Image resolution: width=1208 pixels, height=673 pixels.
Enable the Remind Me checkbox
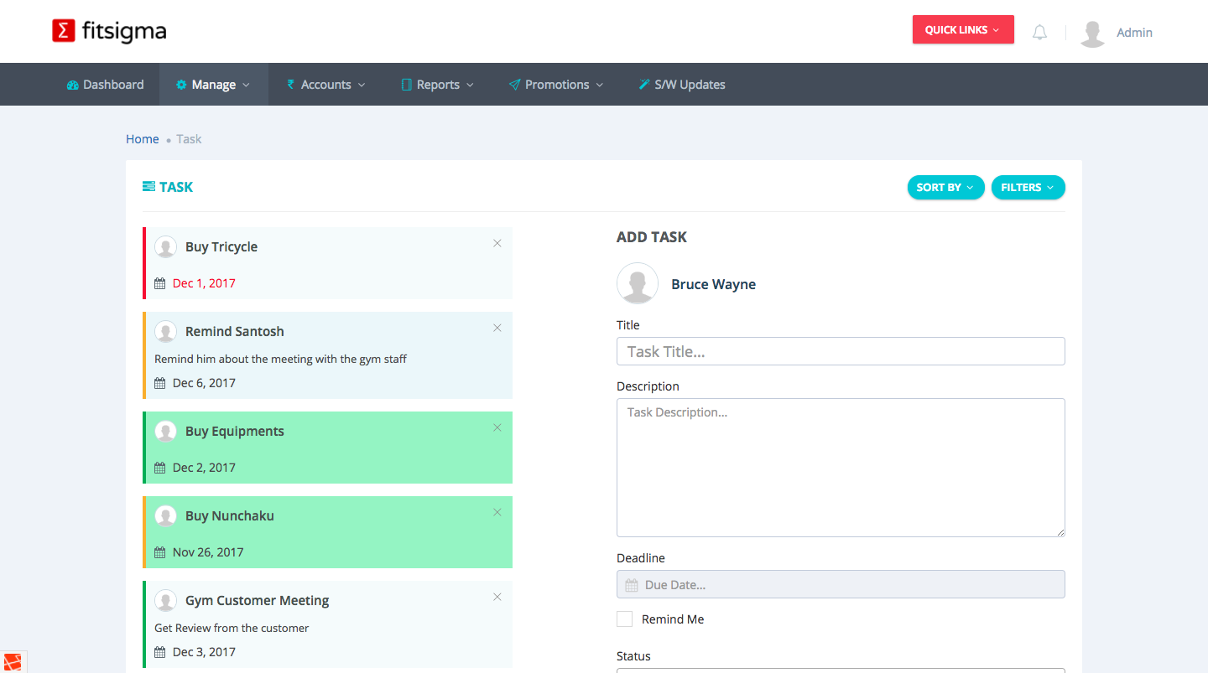(x=624, y=619)
